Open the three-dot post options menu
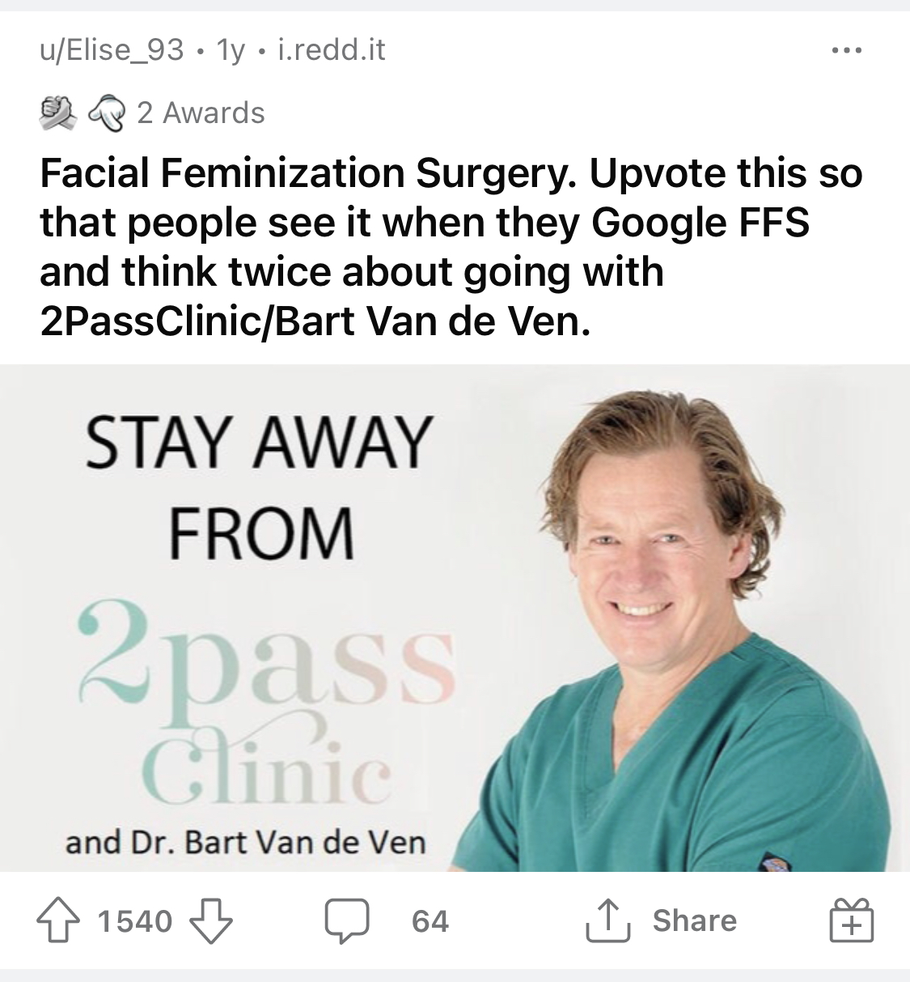The height and width of the screenshot is (982, 910). 847,52
